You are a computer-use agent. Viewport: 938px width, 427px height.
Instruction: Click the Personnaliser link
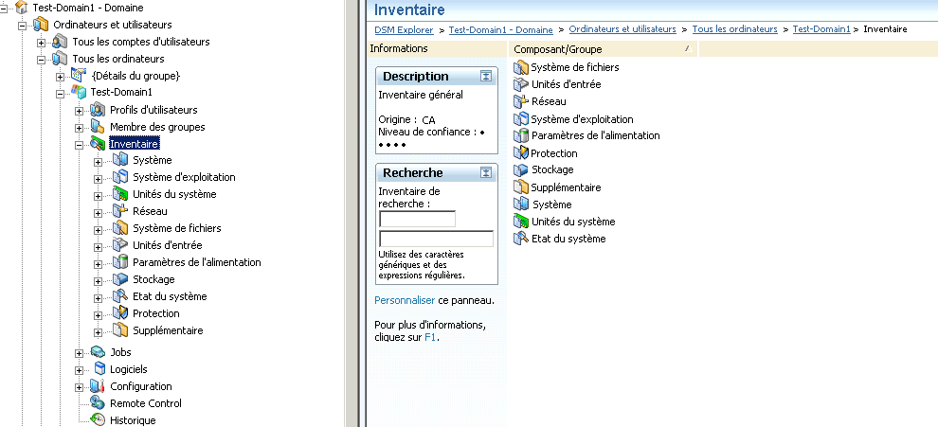405,300
